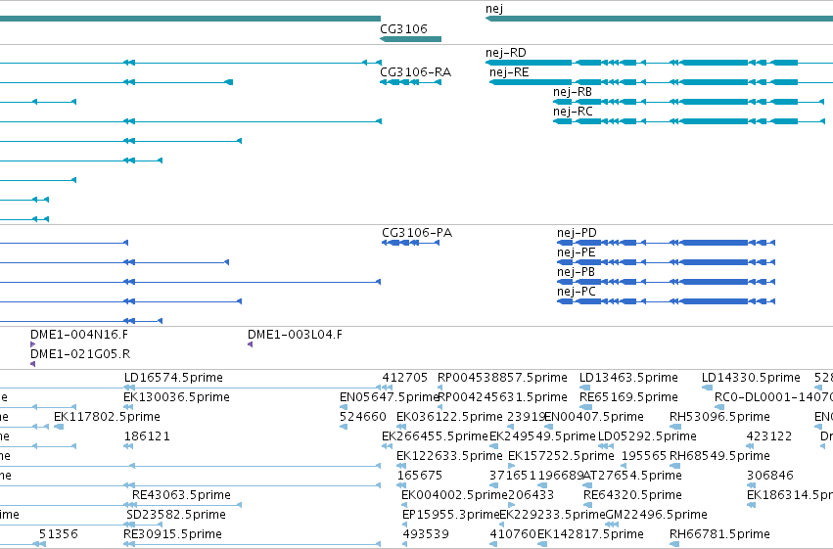833x549 pixels.
Task: Click the 'CG3106' gene label
Action: click(403, 28)
